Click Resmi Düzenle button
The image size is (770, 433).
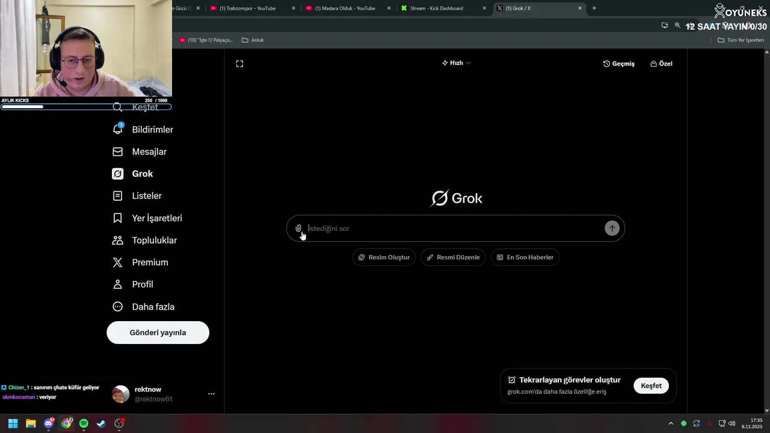click(x=453, y=257)
